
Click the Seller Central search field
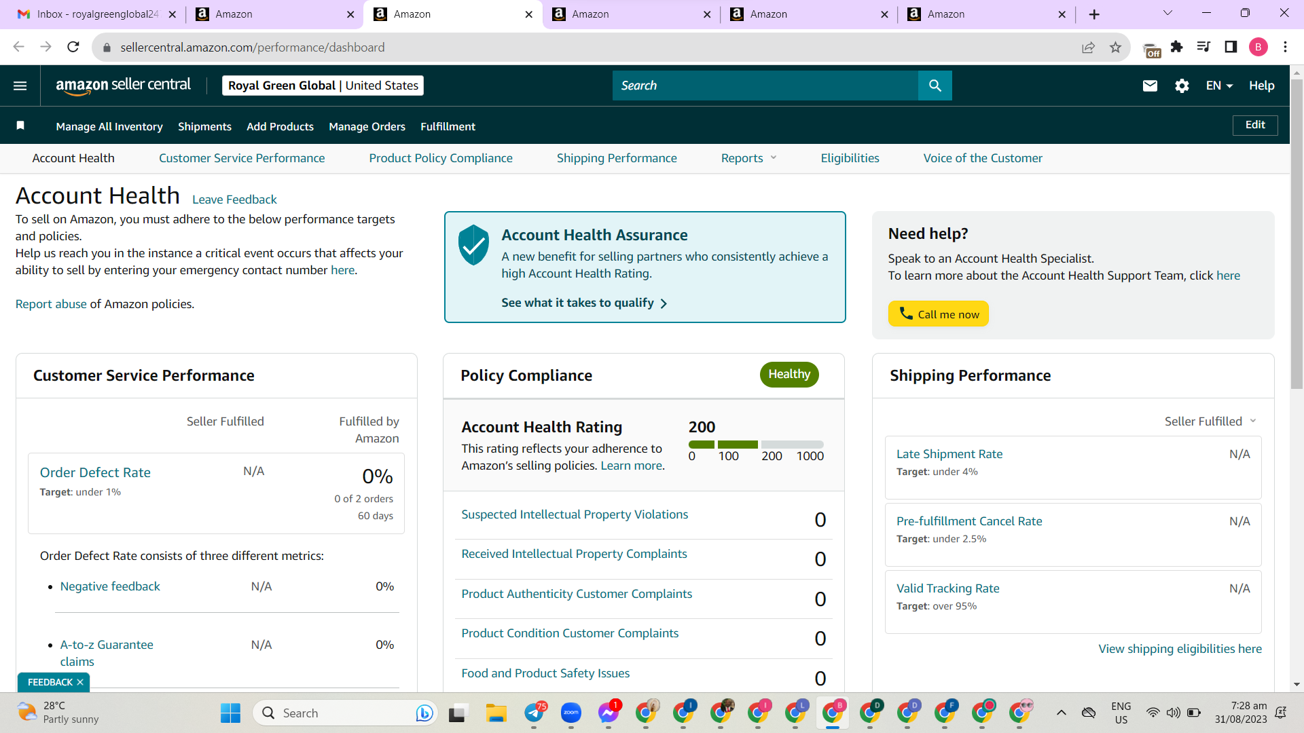pyautogui.click(x=765, y=86)
